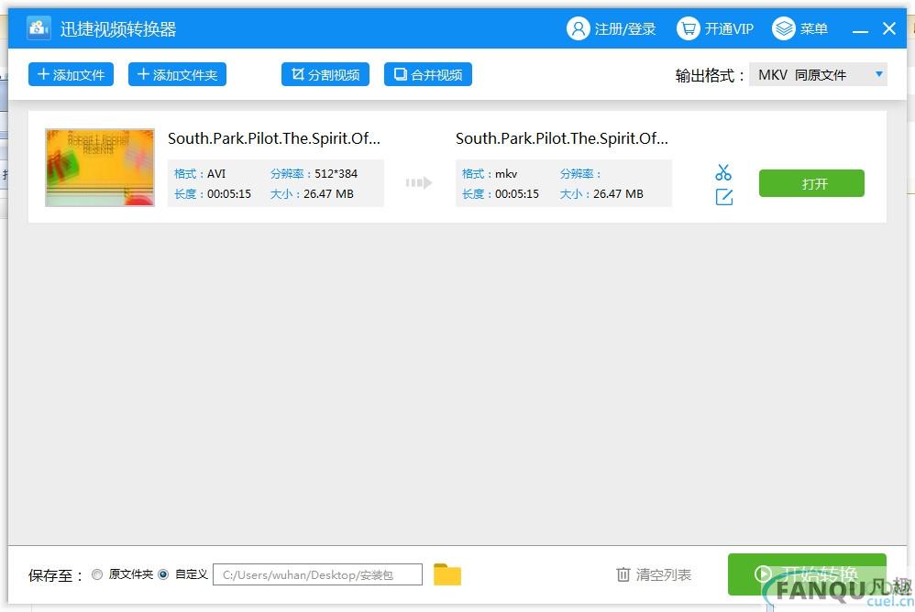Click the edit pencil icon for South.Park

click(723, 197)
